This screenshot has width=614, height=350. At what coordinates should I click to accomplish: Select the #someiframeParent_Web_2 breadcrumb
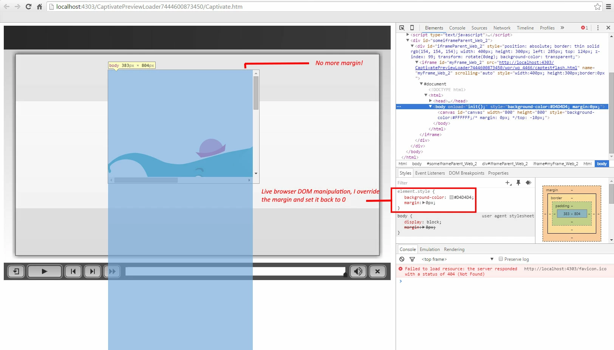(452, 164)
